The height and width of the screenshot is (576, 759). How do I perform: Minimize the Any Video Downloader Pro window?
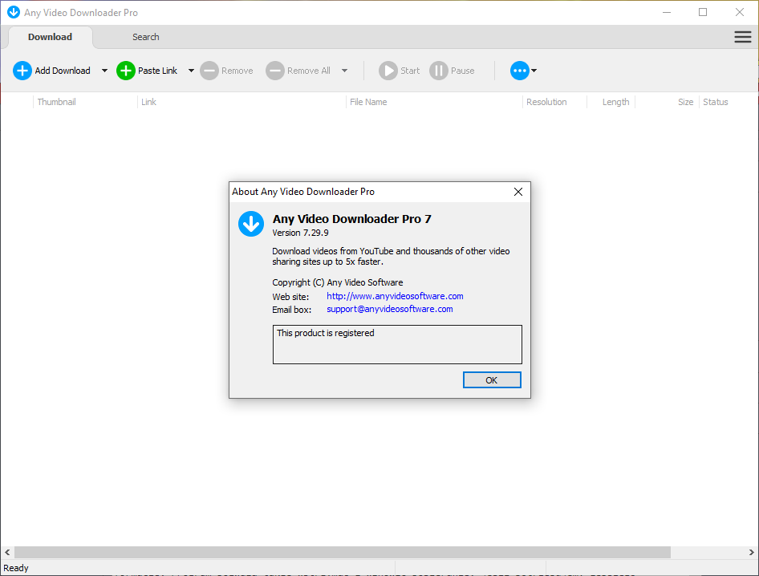[667, 12]
